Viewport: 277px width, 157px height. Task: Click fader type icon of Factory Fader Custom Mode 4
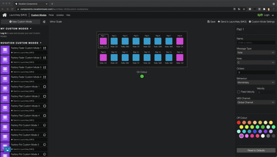(45, 77)
